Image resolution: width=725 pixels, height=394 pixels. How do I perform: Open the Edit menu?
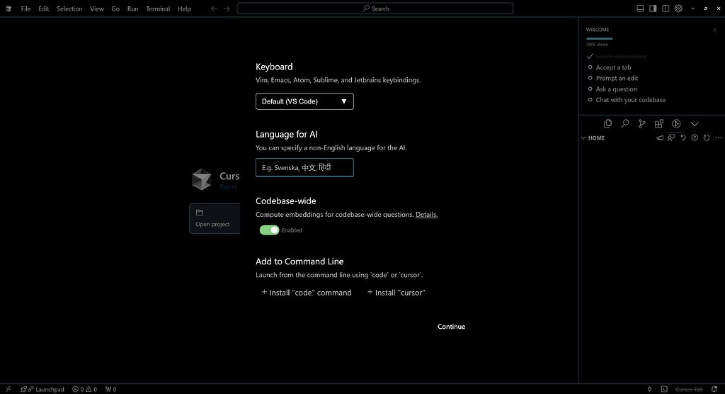(x=43, y=9)
